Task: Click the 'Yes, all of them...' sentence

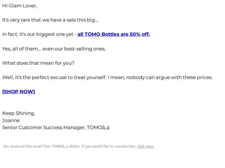Action: click(x=54, y=49)
